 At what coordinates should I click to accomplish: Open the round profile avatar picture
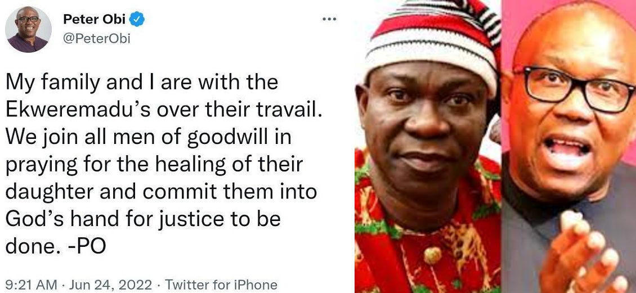click(28, 29)
